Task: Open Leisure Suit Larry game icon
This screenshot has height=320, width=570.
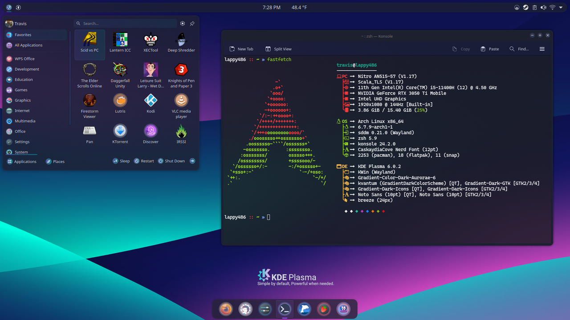Action: click(x=151, y=75)
